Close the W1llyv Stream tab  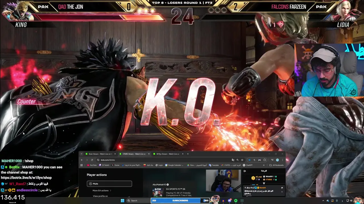pos(183,154)
